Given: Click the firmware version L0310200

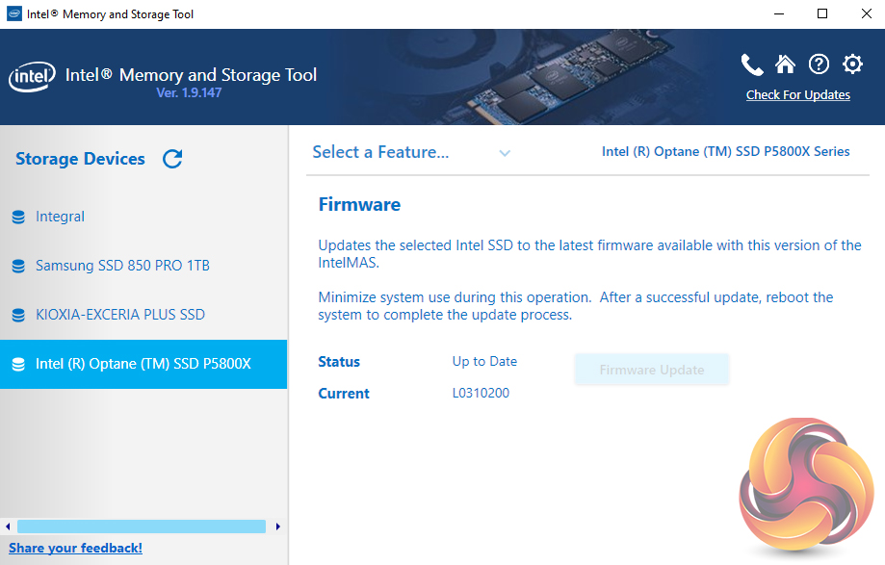Looking at the screenshot, I should coord(481,393).
